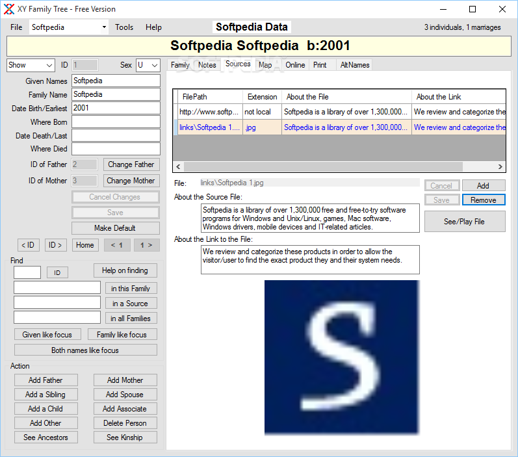
Task: Click the Add Mother button
Action: coord(125,380)
